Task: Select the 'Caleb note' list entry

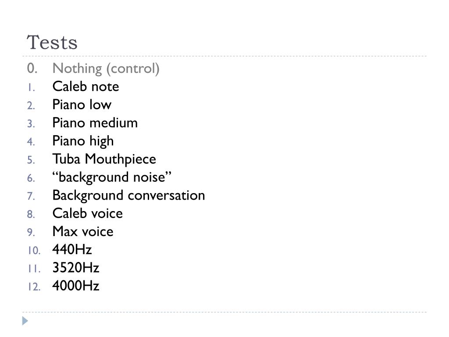Action: click(86, 86)
